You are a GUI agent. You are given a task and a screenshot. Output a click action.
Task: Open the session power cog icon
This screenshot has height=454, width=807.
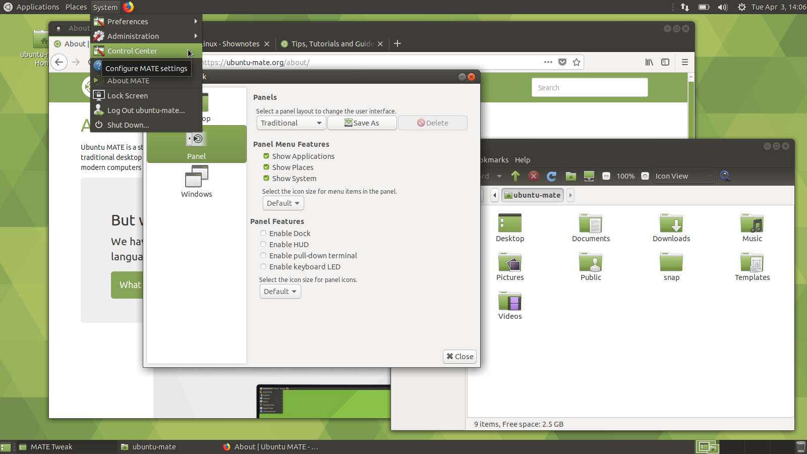[x=741, y=7]
